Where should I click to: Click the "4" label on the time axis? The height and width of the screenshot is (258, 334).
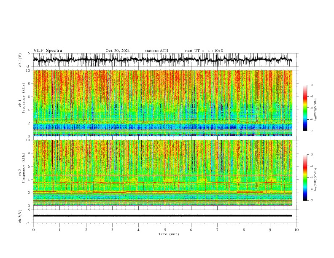(x=138, y=230)
